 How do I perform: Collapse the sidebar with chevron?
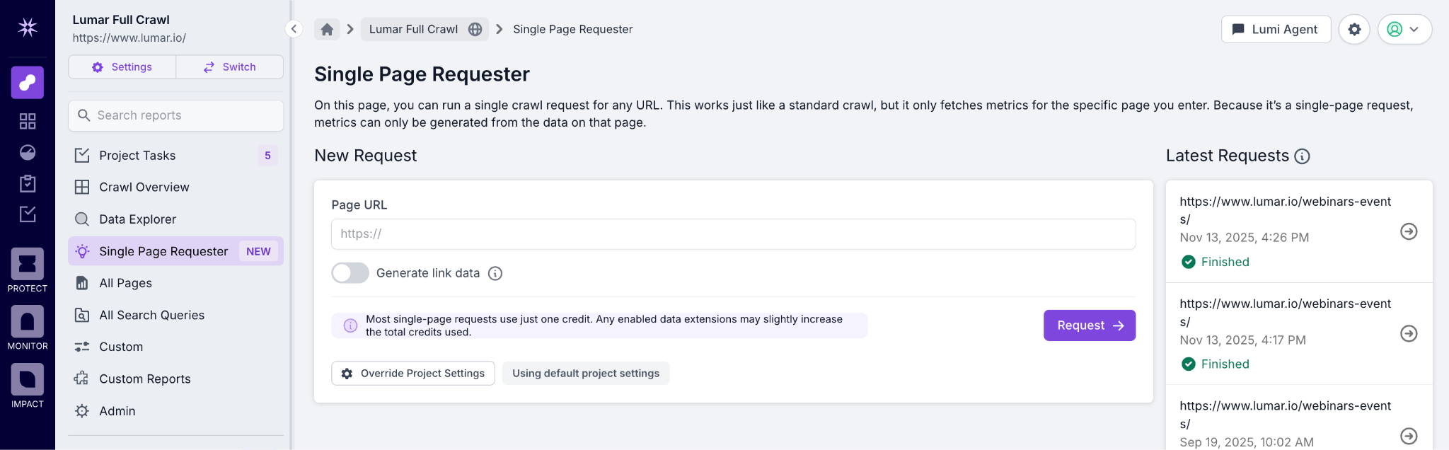tap(294, 29)
